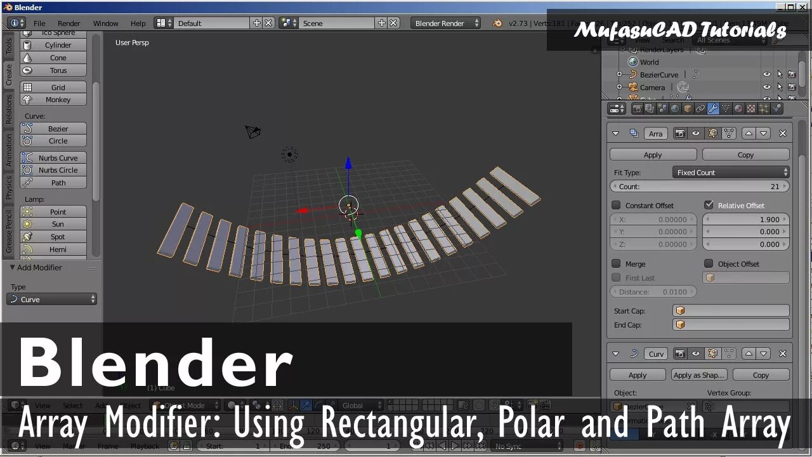Add a Cylinder mesh from Create panel

pos(53,45)
